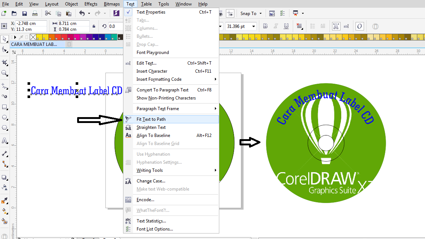Select the Ellipse tool
This screenshot has width=425, height=239.
coord(4,117)
